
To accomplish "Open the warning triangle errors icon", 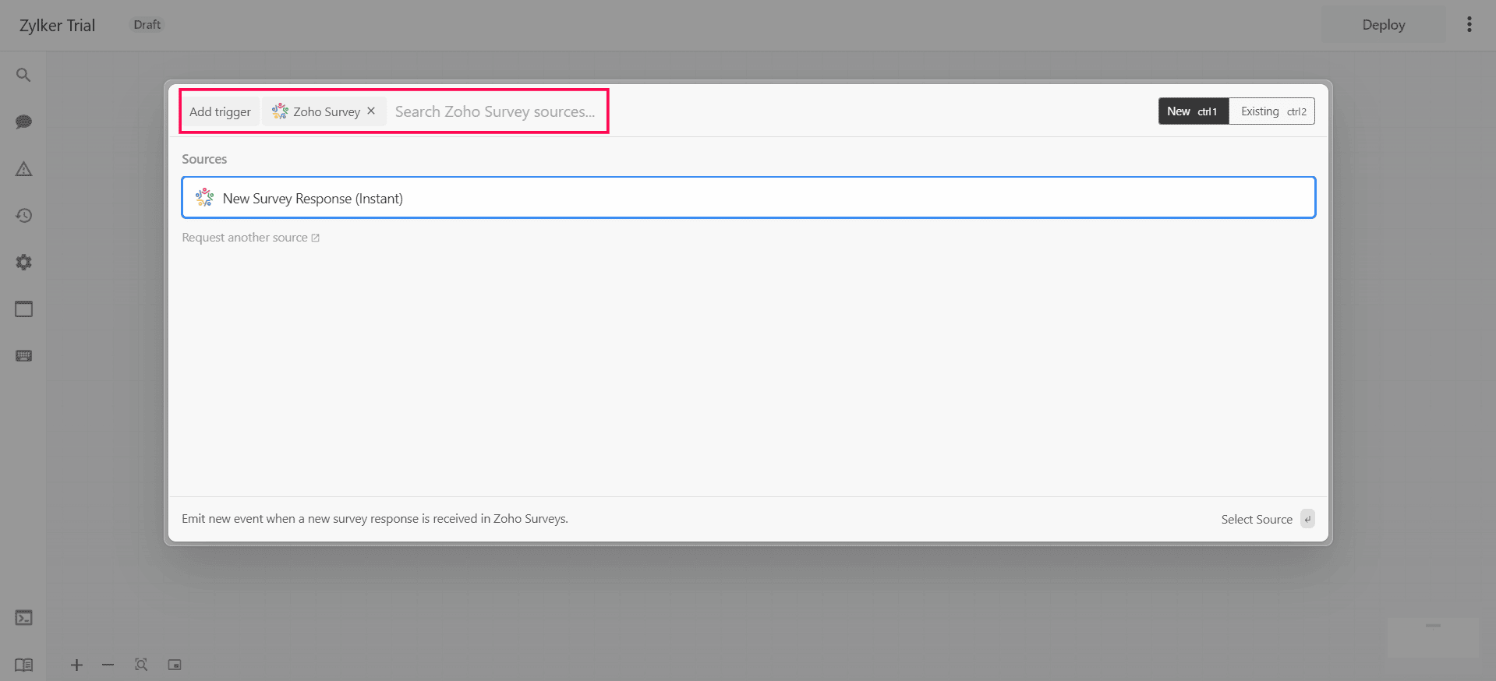I will pos(23,168).
